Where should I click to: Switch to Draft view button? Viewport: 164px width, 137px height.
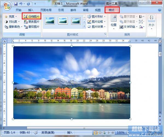click(113, 133)
